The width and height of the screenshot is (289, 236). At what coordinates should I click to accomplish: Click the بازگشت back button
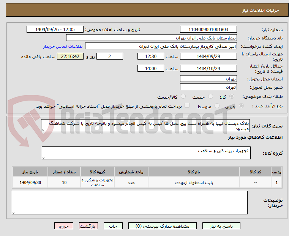88,226
